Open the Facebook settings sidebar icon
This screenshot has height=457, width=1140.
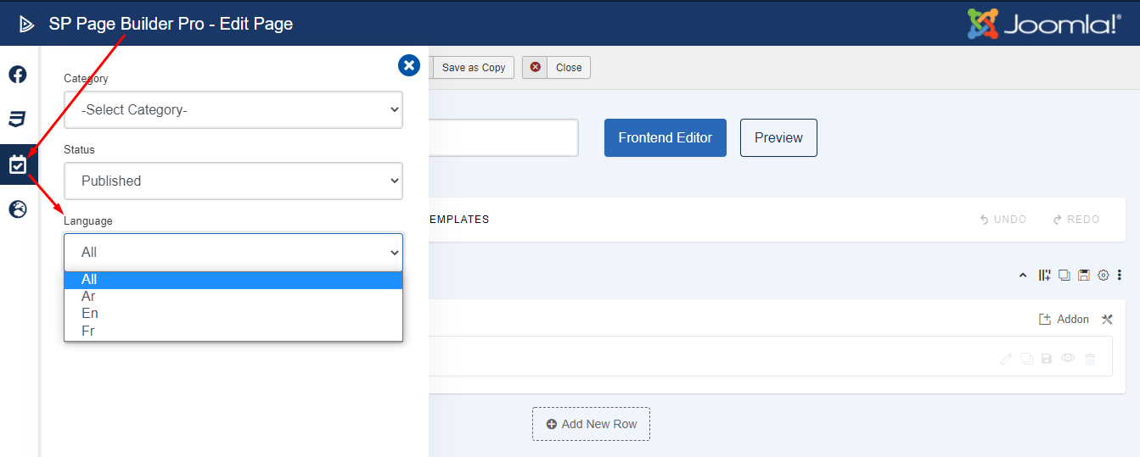[18, 75]
